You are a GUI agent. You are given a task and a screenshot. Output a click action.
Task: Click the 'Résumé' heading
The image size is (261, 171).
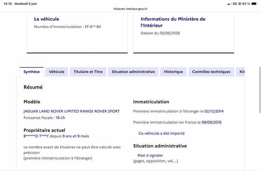point(33,87)
